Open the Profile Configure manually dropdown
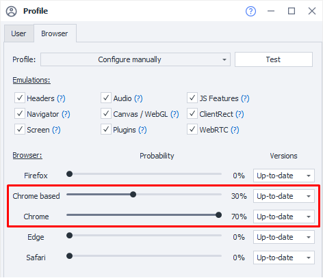 (x=135, y=59)
